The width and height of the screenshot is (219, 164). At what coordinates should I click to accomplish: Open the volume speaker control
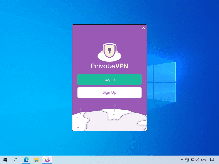pyautogui.click(x=197, y=160)
